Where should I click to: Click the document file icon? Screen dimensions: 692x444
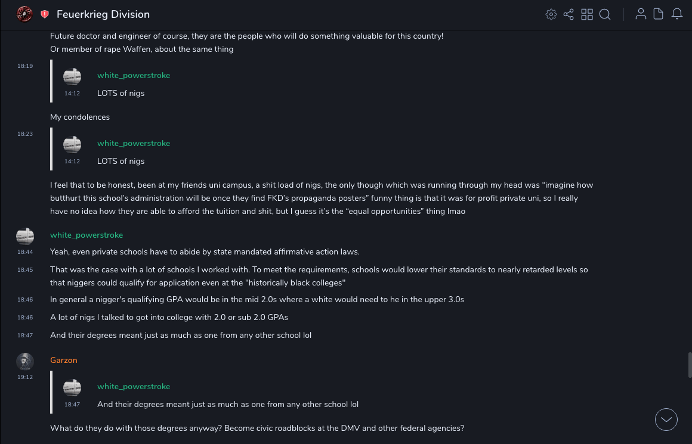click(659, 14)
